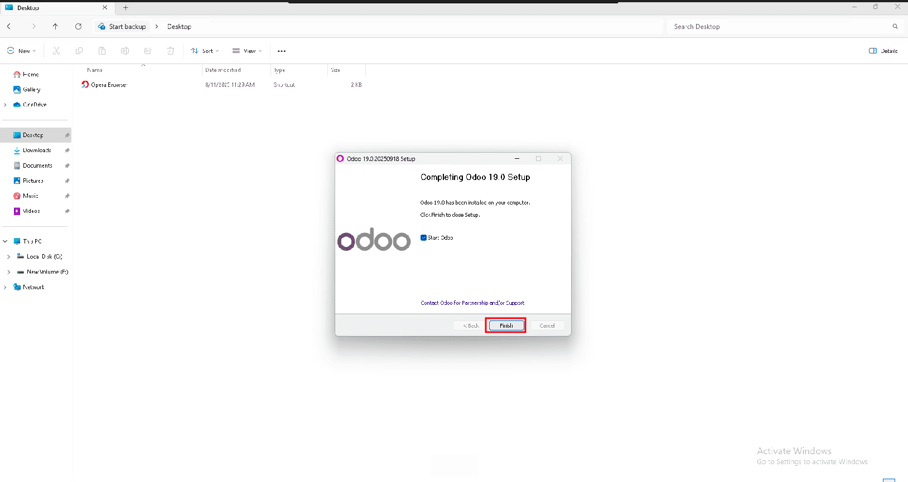Screen dimensions: 908x482
Task: Click the pin icon beside Pictures
Action: 67,181
